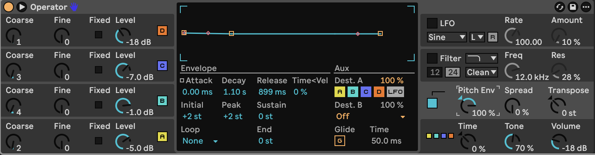Toggle the LFO destination button
Viewport: 595px width, 155px height.
point(395,92)
